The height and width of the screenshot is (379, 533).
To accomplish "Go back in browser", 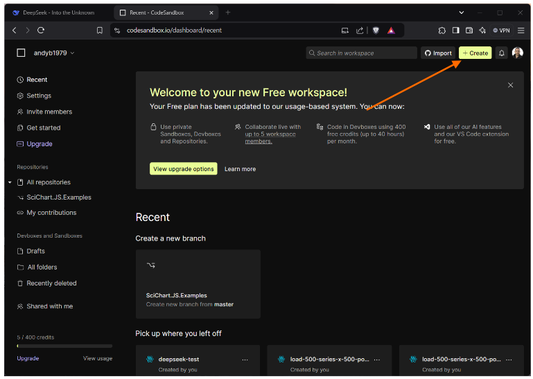I will [15, 30].
